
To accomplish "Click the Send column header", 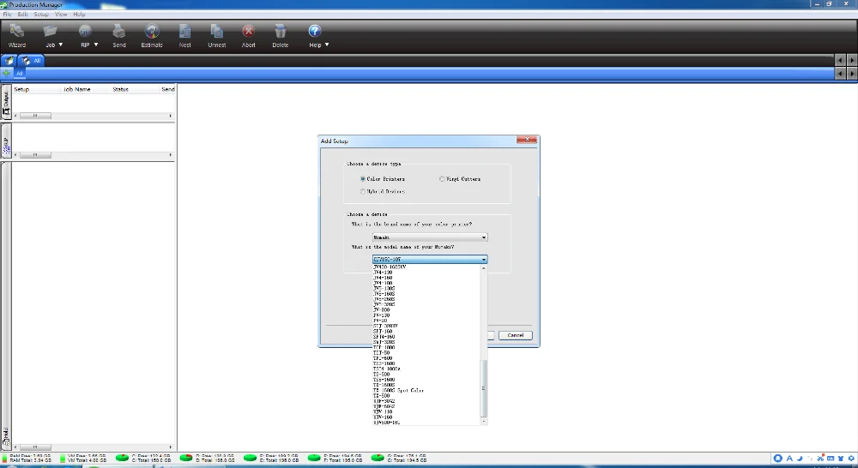I will (168, 89).
